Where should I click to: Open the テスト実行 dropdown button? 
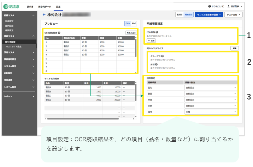tap(233, 15)
